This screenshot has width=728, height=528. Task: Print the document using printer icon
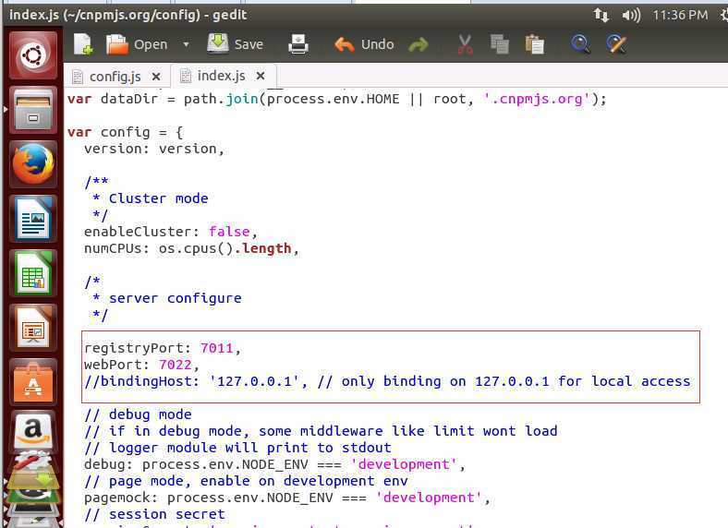coord(297,44)
